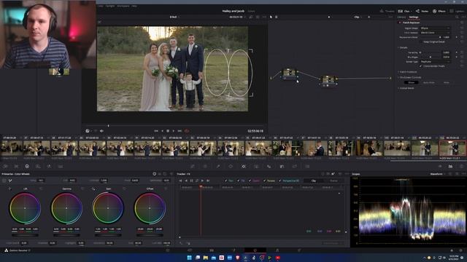467x262 pixels.
Task: Mute viewer audio with speaker icon
Action: click(x=101, y=131)
